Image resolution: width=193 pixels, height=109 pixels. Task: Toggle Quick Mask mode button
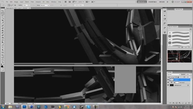coord(3,70)
